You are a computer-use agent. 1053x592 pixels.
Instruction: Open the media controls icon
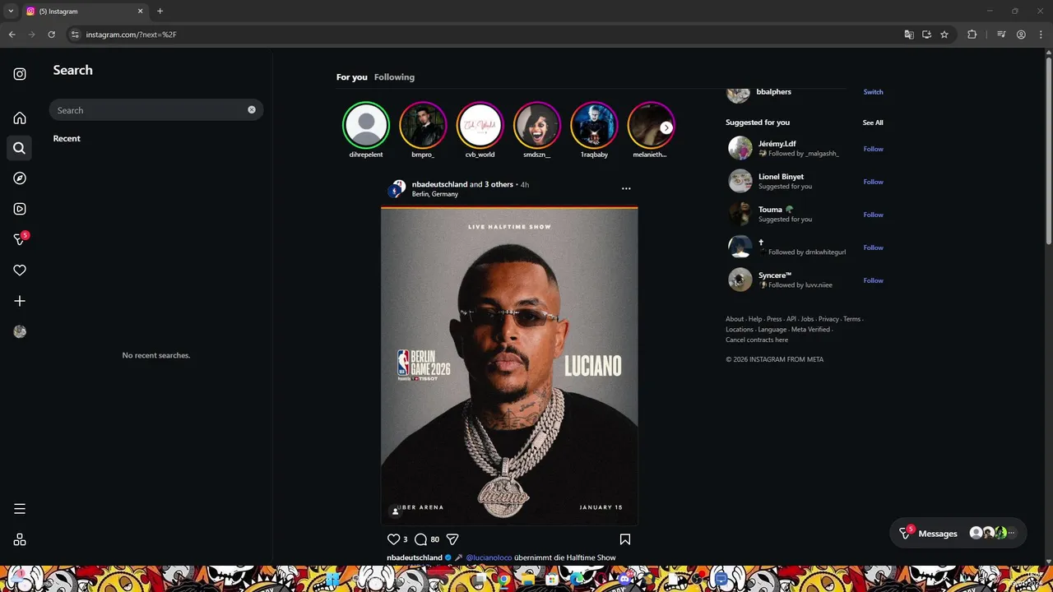click(x=1001, y=35)
